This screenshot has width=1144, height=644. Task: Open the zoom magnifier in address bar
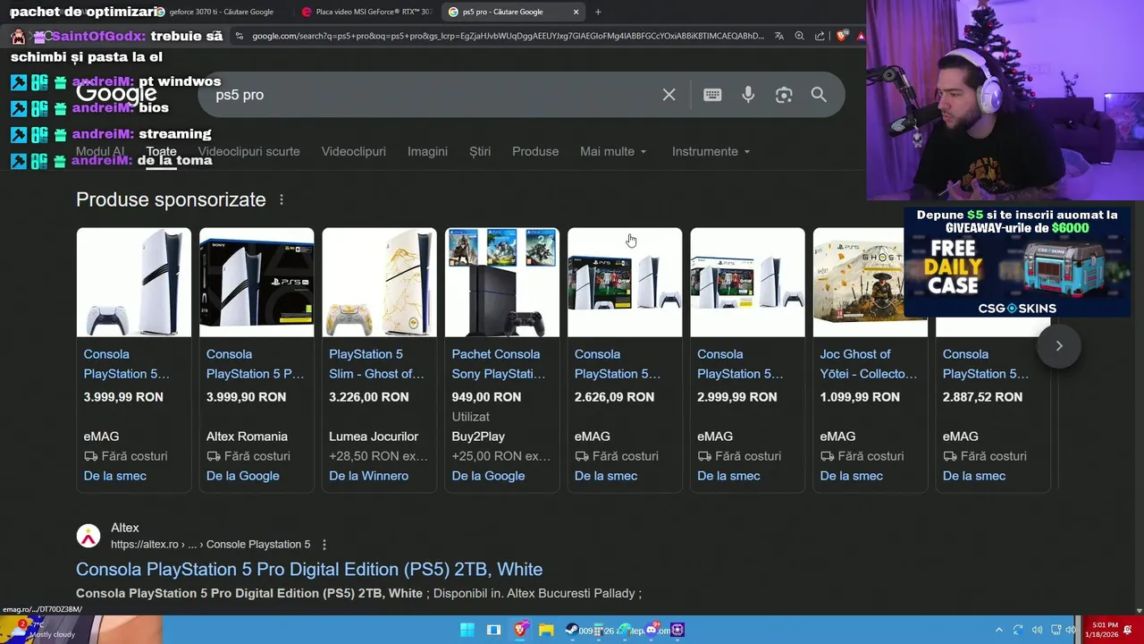click(799, 37)
